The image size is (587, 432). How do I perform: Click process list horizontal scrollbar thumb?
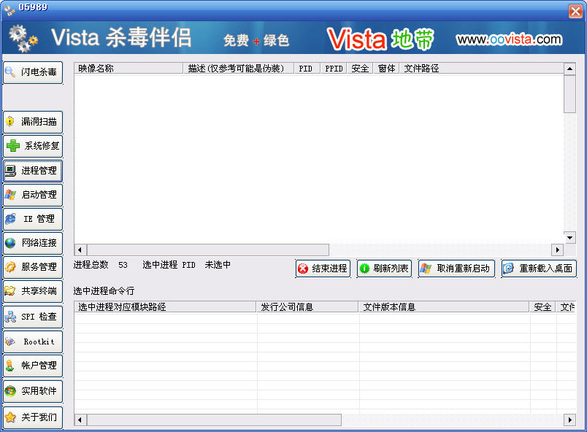(x=208, y=250)
